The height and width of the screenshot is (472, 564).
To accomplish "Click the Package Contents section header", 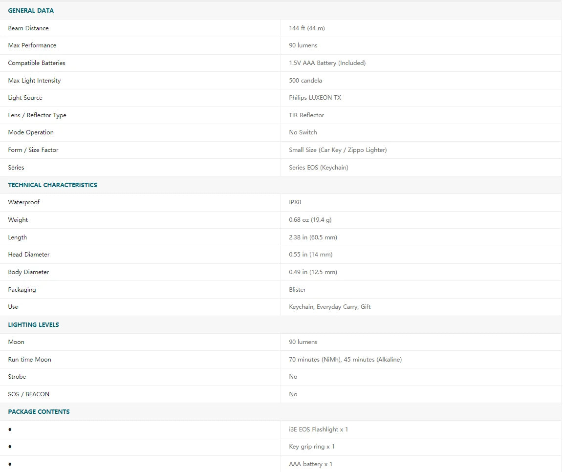I will pos(39,412).
